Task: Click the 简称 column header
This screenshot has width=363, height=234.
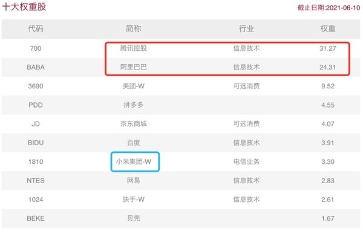Action: pos(133,28)
